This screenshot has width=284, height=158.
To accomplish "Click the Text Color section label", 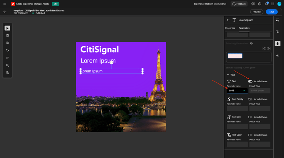I will (237, 135).
